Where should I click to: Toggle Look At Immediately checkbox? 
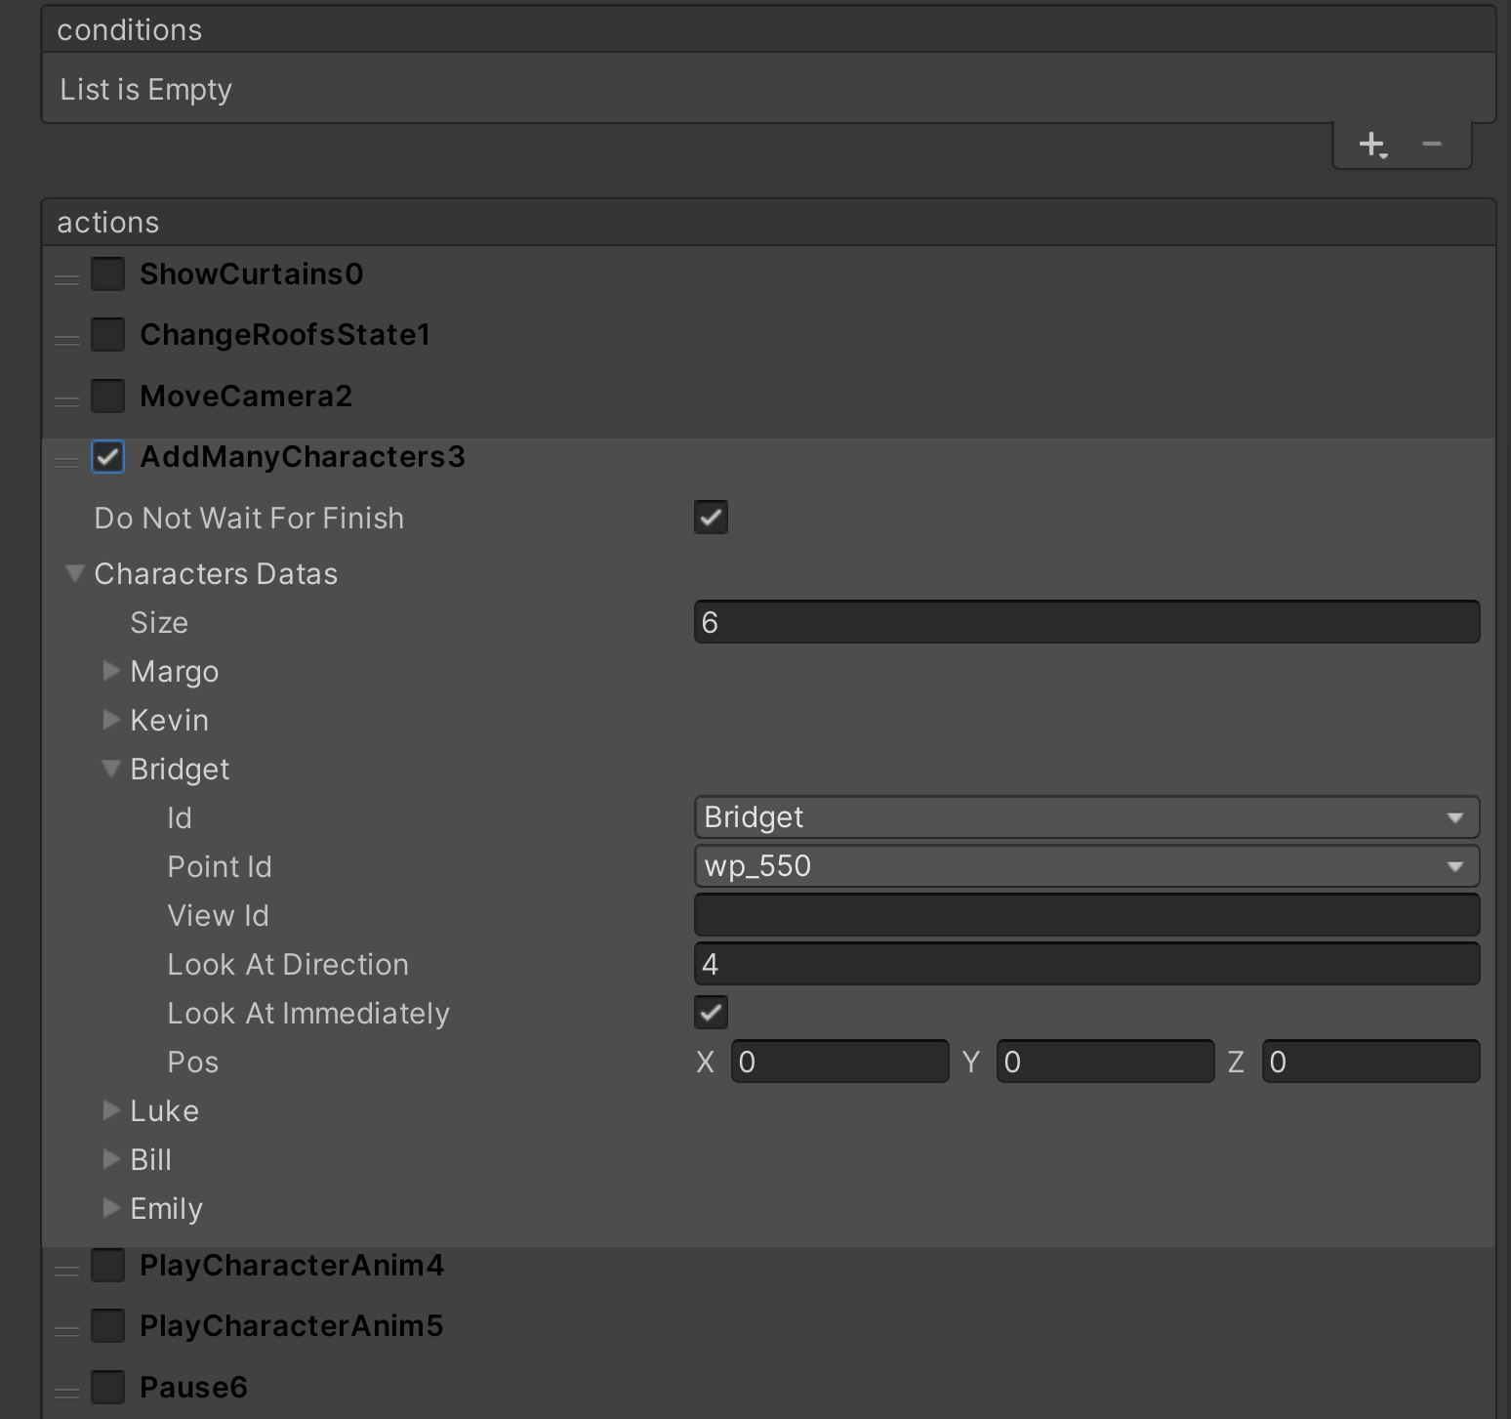click(x=711, y=1013)
